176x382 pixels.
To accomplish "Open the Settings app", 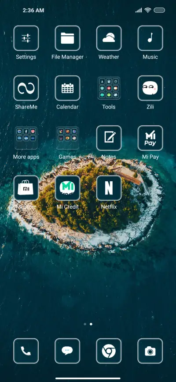I will click(x=26, y=38).
